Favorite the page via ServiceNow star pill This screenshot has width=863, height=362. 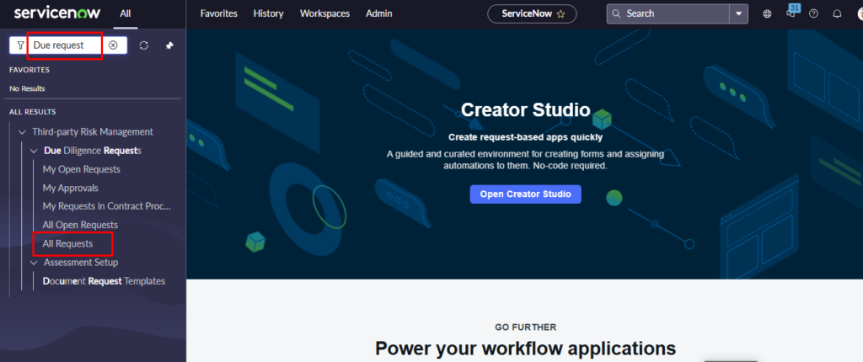[533, 13]
